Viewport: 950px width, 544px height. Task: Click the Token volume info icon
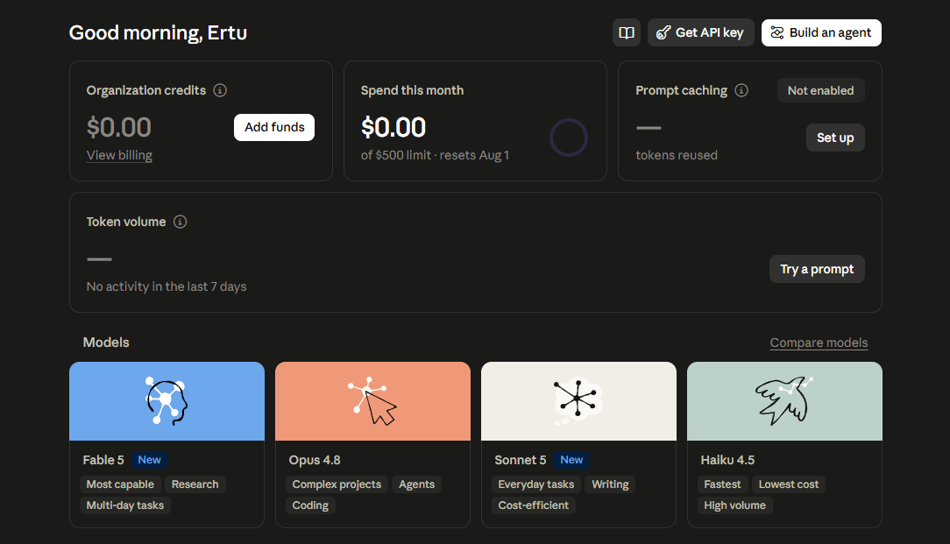180,222
